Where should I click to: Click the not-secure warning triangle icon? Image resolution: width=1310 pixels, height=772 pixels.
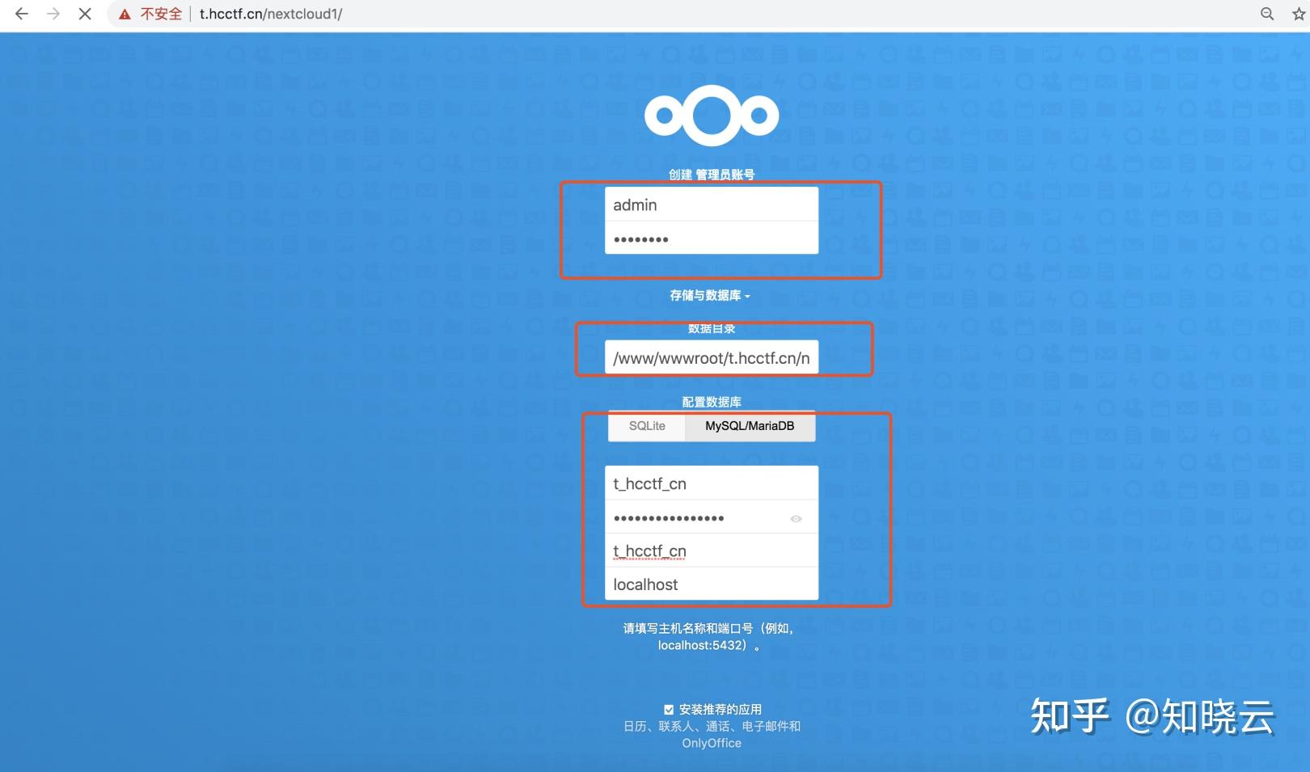click(x=125, y=15)
